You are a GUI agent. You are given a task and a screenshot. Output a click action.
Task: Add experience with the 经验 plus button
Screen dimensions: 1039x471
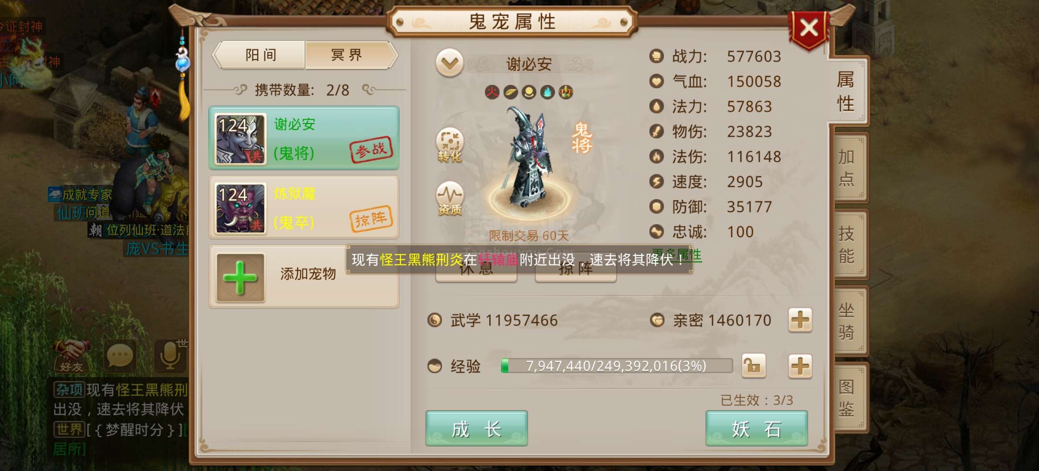click(800, 366)
